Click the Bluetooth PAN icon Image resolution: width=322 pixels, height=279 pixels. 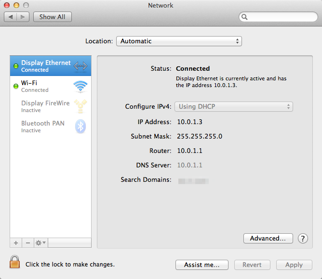[80, 127]
